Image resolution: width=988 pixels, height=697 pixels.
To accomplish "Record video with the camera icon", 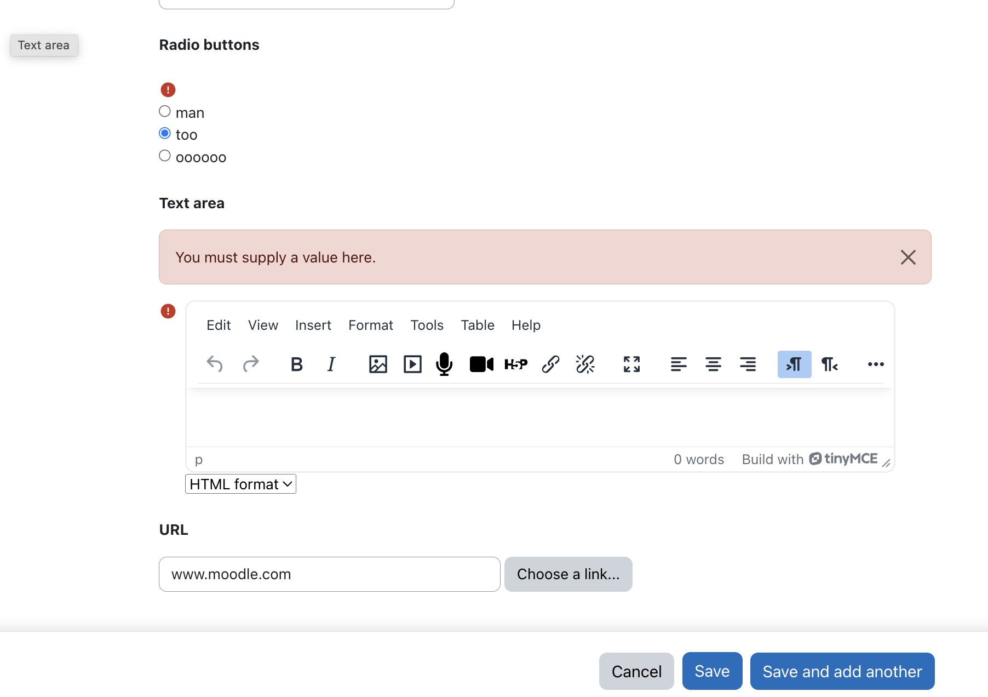I will (x=481, y=364).
